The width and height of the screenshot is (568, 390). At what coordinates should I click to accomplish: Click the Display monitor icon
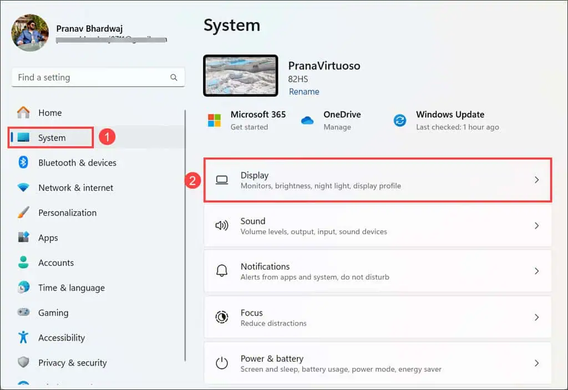pos(222,179)
